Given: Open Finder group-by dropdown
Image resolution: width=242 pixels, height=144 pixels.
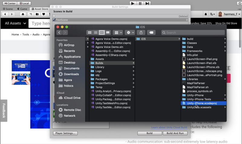Looking at the screenshot, I should click(x=118, y=32).
